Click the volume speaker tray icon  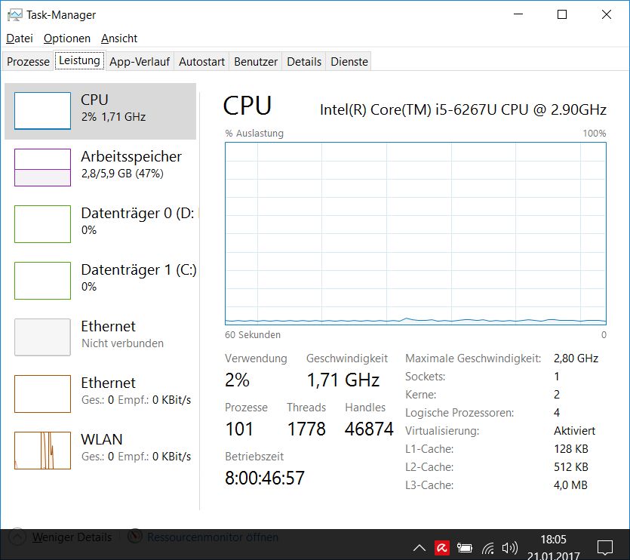click(x=510, y=547)
